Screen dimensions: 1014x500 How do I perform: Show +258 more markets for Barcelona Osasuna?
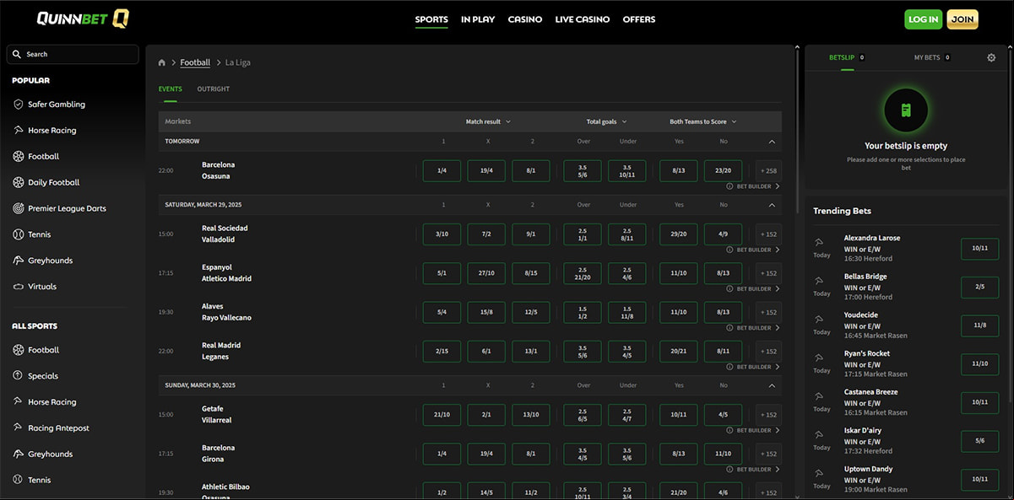(x=768, y=171)
